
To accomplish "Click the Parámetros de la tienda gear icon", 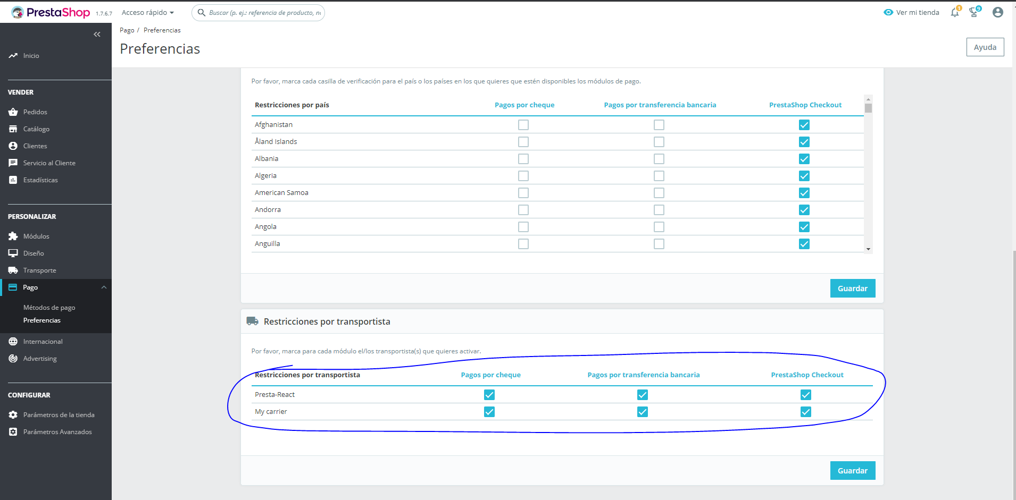I will click(13, 414).
